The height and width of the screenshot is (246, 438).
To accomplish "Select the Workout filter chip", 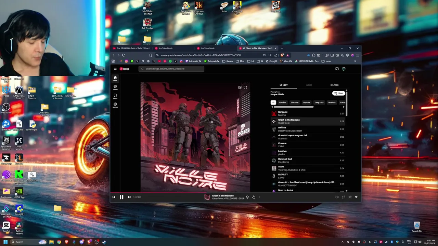I will tap(332, 102).
